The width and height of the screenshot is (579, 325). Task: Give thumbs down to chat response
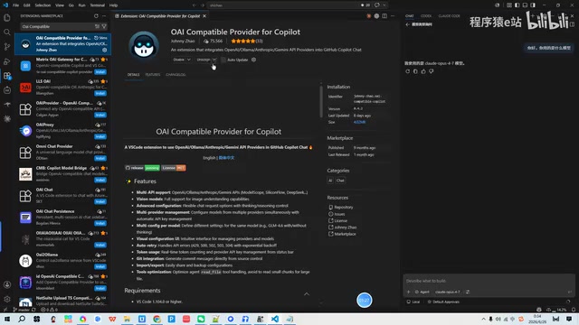click(431, 71)
